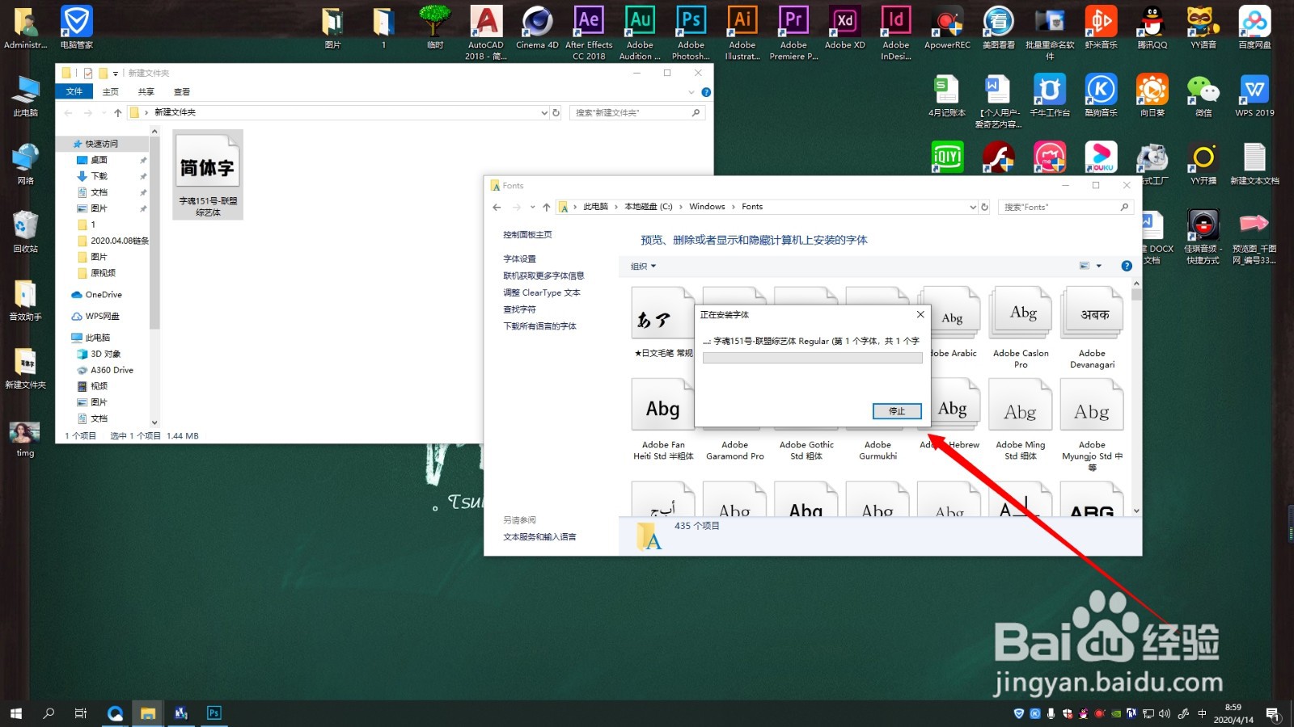
Task: Expand Fonts address bar history dropdown
Action: (972, 207)
